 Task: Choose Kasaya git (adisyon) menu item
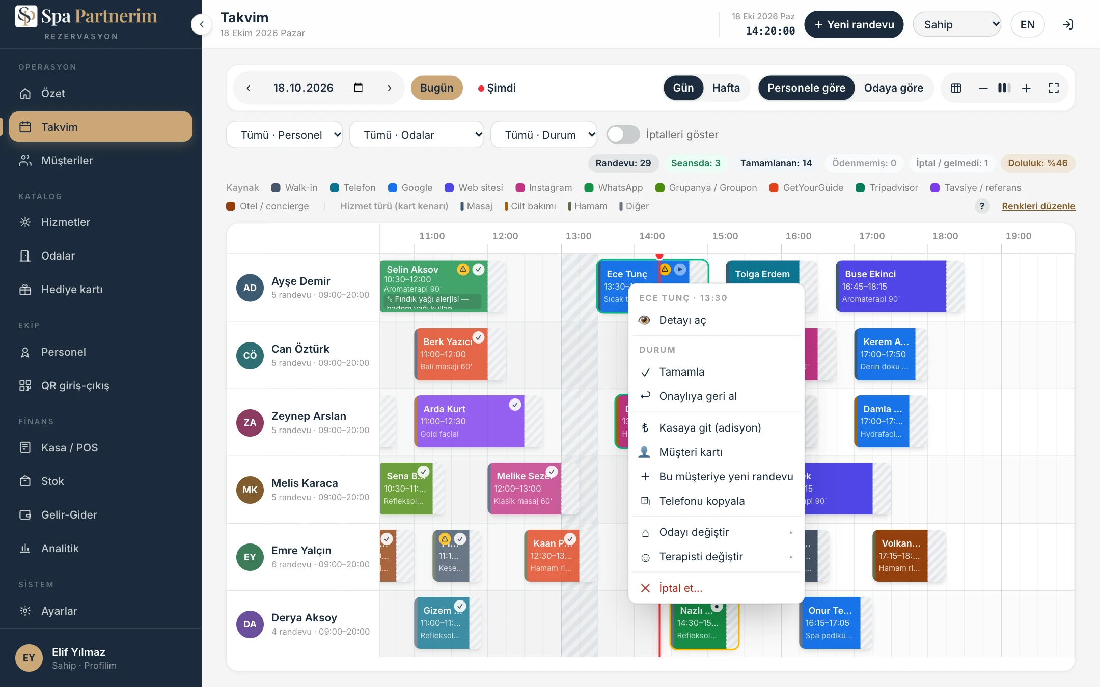coord(717,428)
